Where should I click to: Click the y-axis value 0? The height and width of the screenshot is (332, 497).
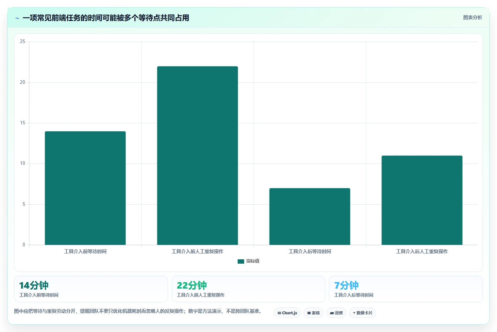(x=24, y=245)
